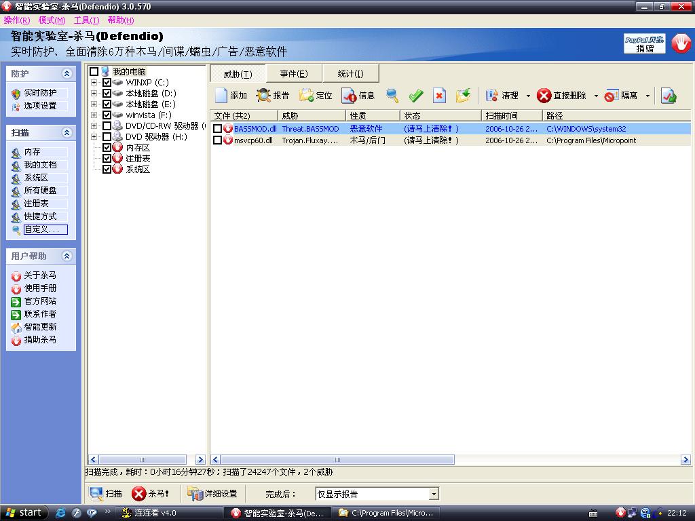
Task: Click the PayPal 捐赠 donate button
Action: coord(645,43)
